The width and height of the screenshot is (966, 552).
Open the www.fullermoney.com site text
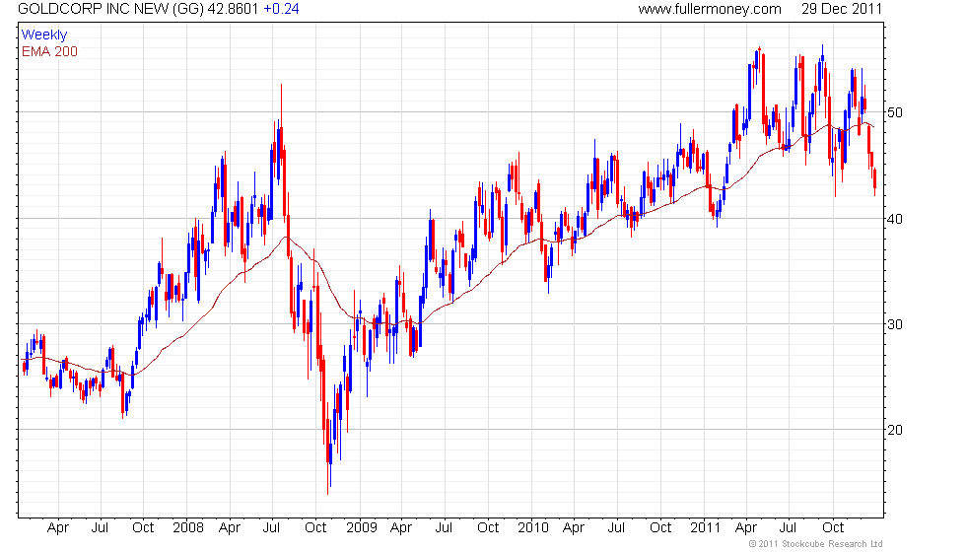point(709,9)
